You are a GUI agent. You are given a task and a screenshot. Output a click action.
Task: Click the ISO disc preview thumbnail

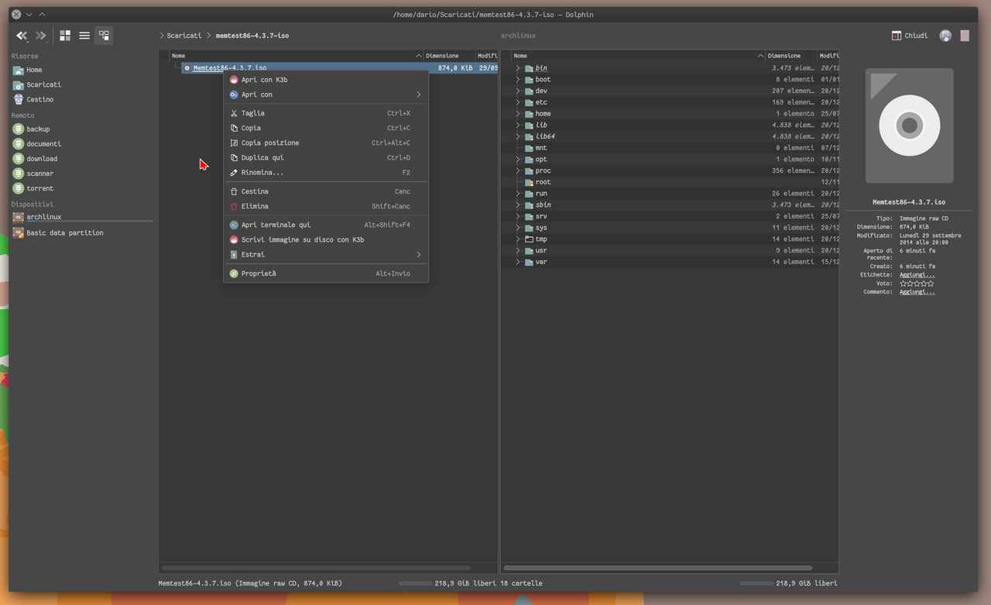(909, 125)
